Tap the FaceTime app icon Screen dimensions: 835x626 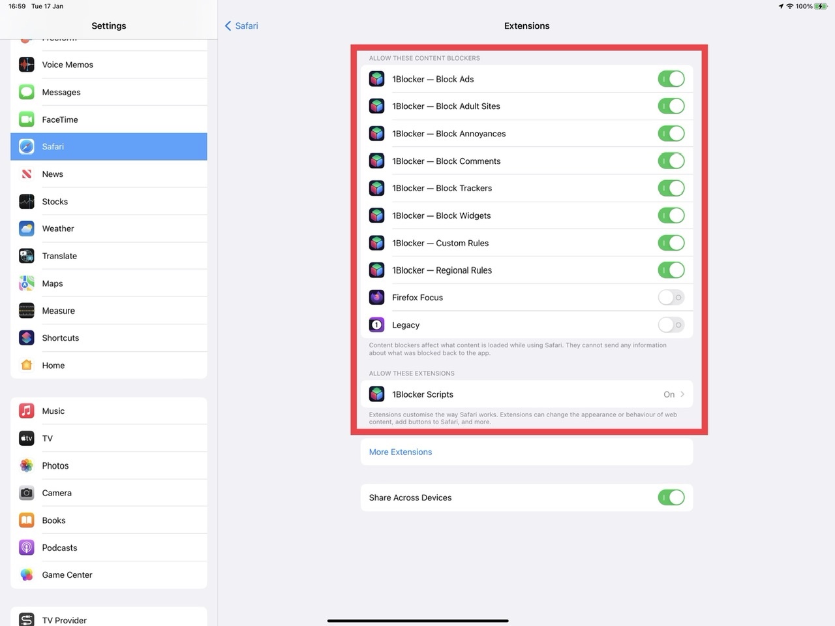(27, 119)
